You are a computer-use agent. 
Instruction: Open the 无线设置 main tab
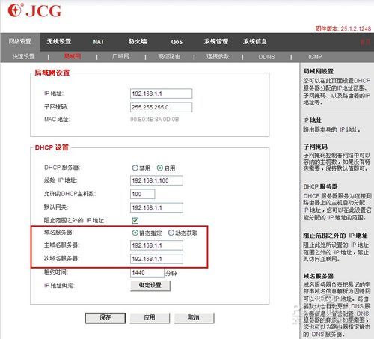tap(59, 41)
